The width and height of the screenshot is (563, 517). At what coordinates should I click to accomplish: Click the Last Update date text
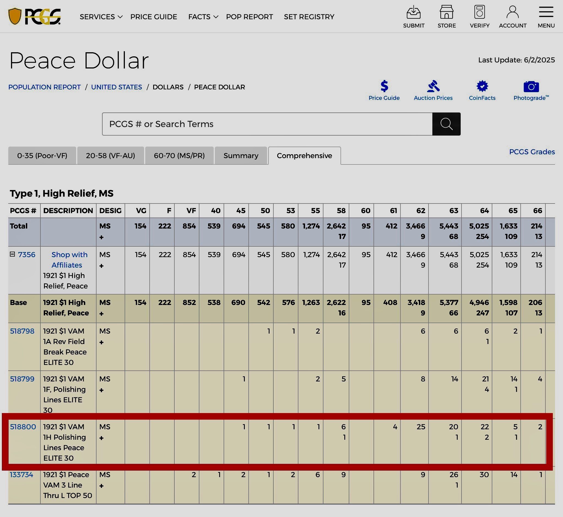point(516,60)
